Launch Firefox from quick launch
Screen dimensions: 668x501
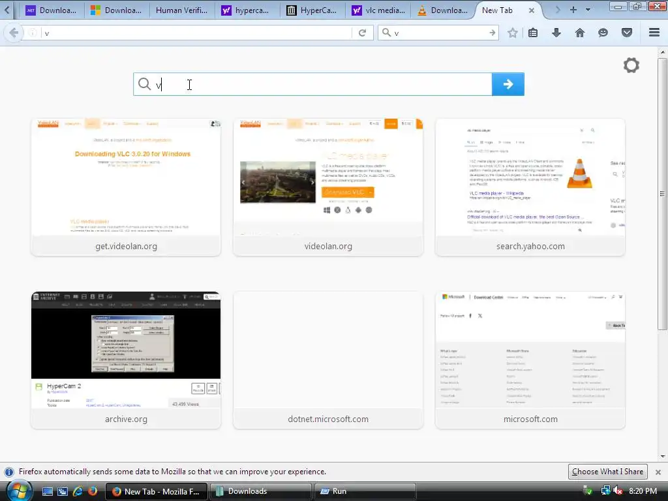pyautogui.click(x=93, y=491)
